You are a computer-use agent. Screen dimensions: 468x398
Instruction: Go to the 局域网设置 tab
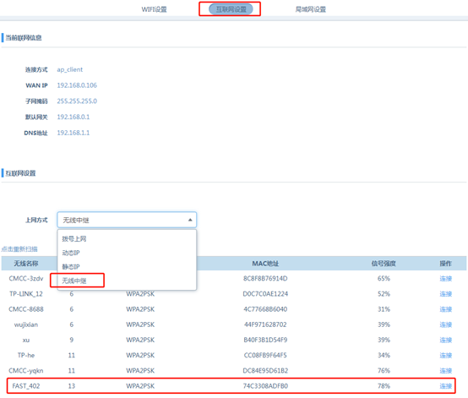pos(311,9)
